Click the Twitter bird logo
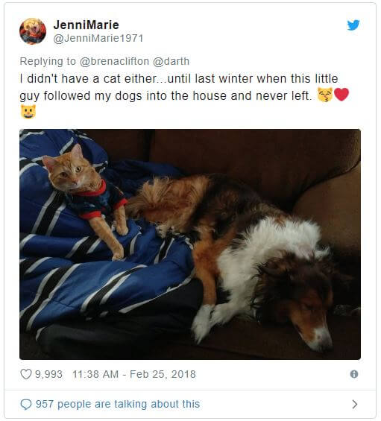Viewport: 381px width, 421px height. click(353, 25)
